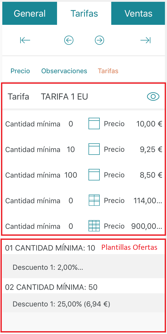The height and width of the screenshot is (334, 167).
Task: Select the TARIFA 1 EU field
Action: 64,97
